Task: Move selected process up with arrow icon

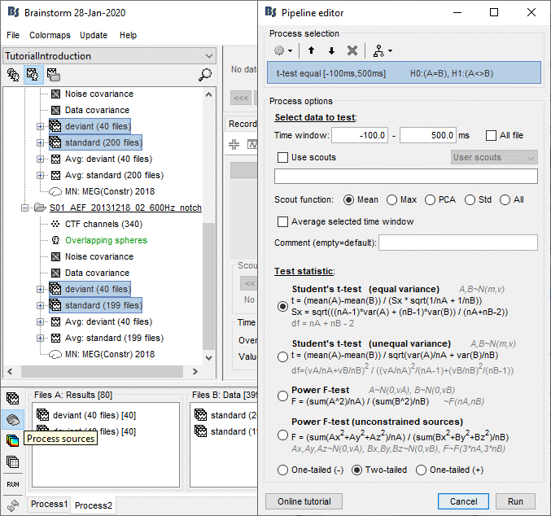Action: pyautogui.click(x=311, y=50)
